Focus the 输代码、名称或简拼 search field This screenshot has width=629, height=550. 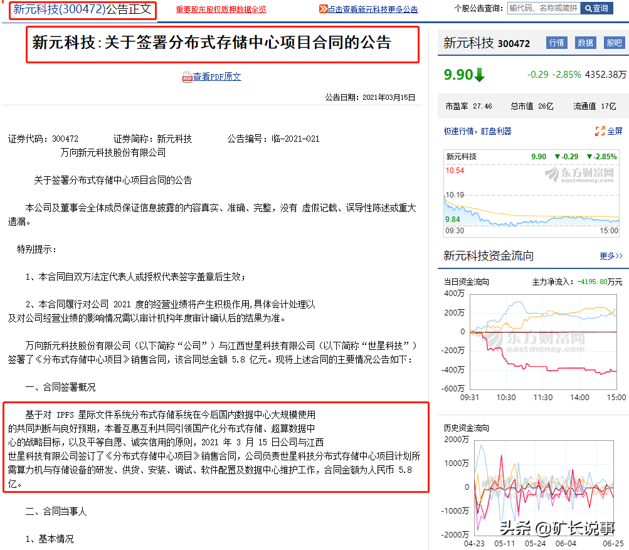coord(544,8)
